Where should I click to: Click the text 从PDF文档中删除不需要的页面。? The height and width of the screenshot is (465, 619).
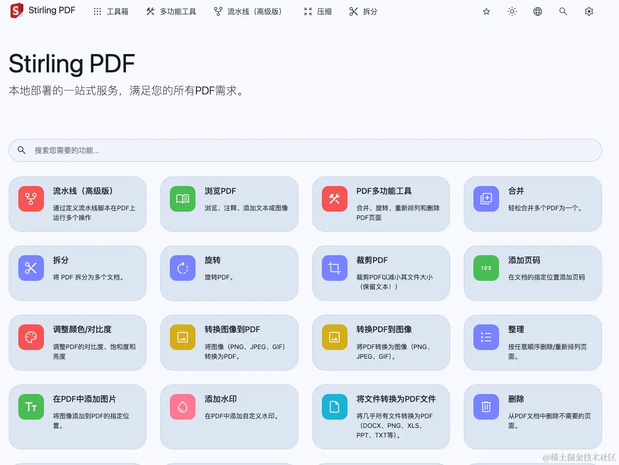coord(549,421)
